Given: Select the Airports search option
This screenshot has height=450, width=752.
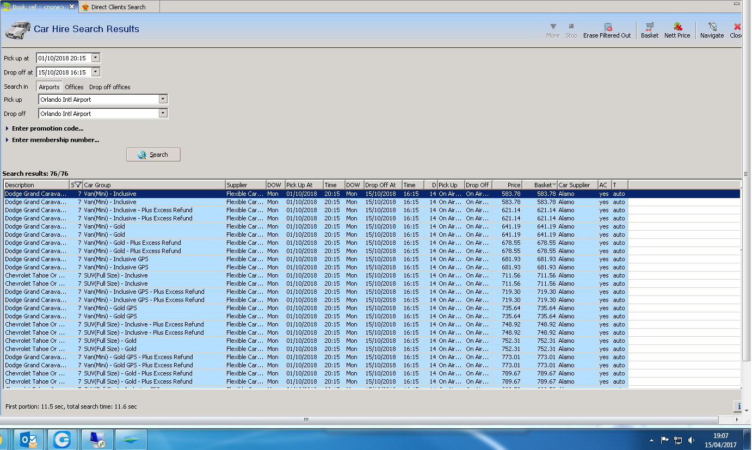Looking at the screenshot, I should [x=49, y=87].
